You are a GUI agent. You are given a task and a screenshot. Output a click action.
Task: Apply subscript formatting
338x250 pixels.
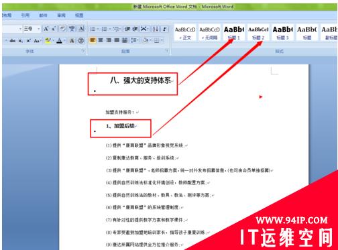click(20, 41)
